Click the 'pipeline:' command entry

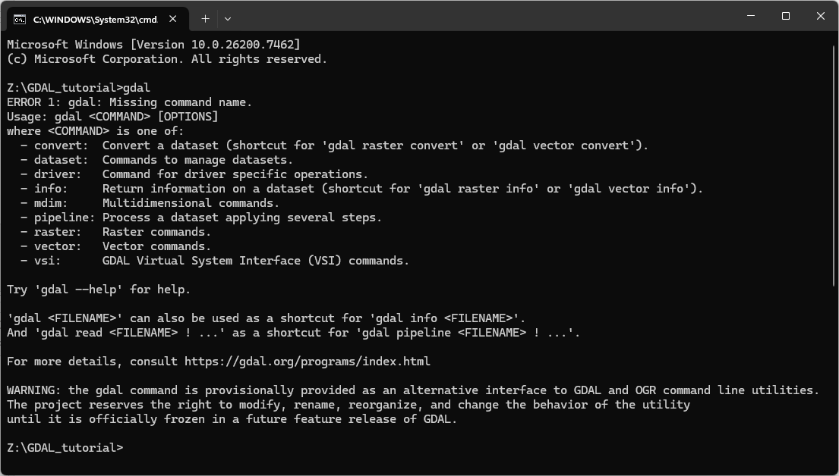(x=62, y=218)
